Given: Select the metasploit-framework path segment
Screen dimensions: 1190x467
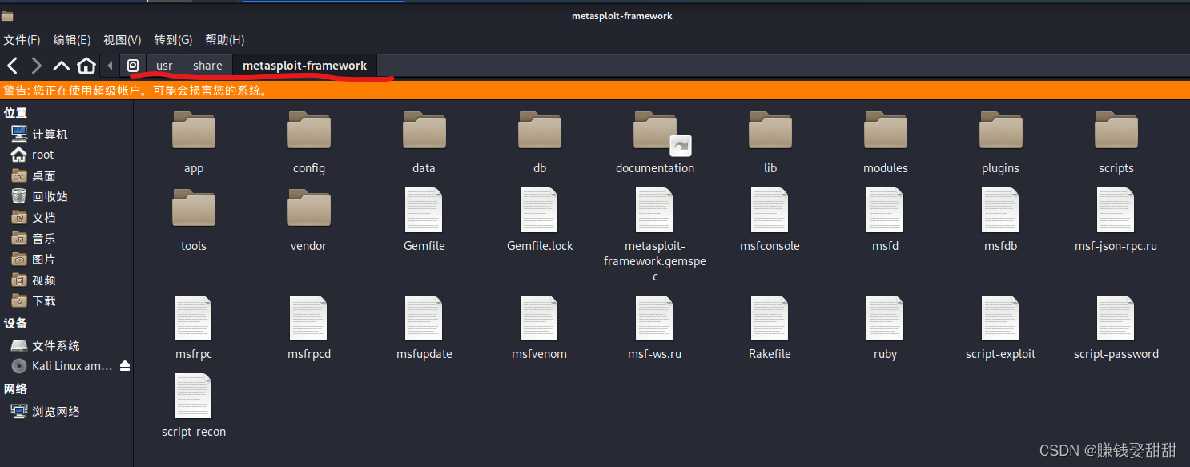Looking at the screenshot, I should pyautogui.click(x=304, y=66).
